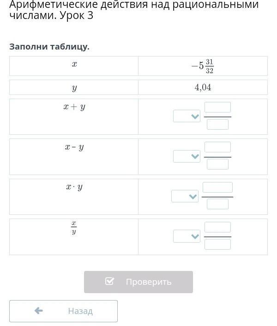Open sign dropdown for x · y

[185, 196]
